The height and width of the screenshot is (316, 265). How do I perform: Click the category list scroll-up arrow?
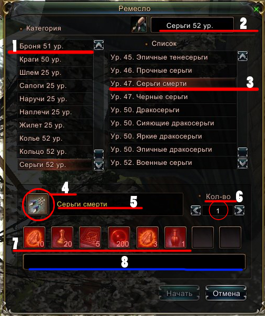coord(99,45)
